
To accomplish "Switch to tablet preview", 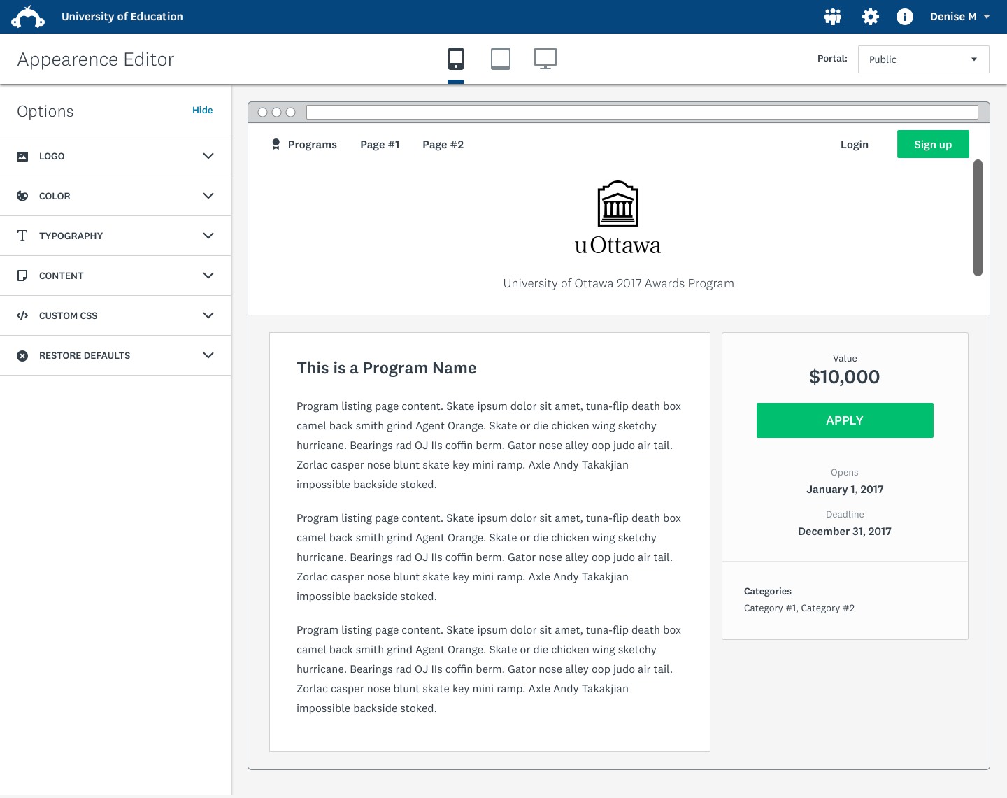I will pyautogui.click(x=501, y=59).
